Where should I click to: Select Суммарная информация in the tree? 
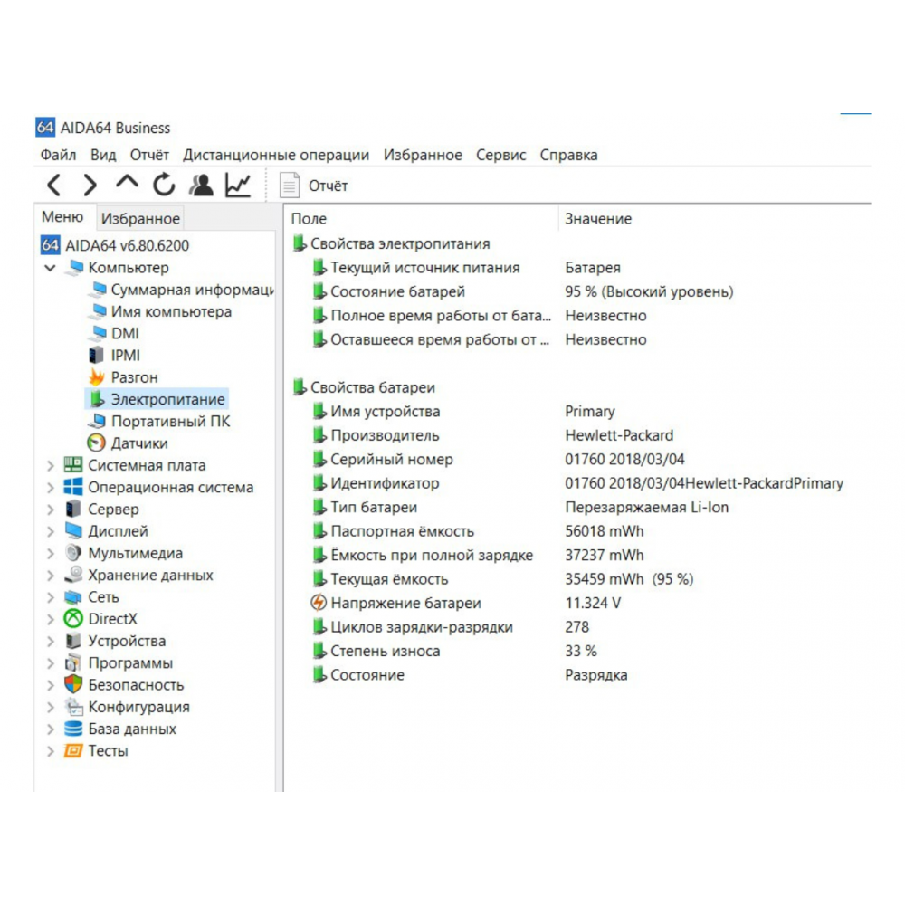point(192,290)
